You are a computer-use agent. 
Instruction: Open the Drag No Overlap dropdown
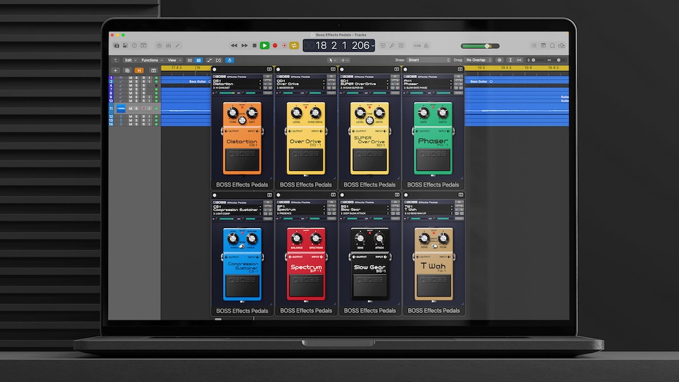[479, 60]
